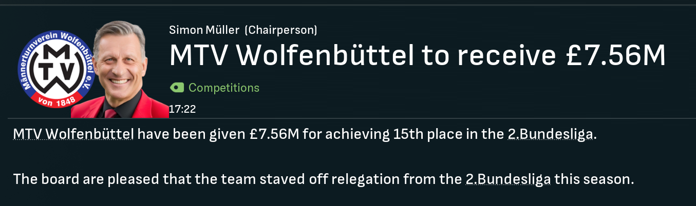Open the 2.Bundesliga link in first sentence
This screenshot has height=206, width=696.
(549, 135)
